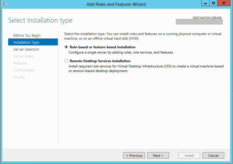Select the Features step in sidebar
Screen dimensions: 233x164
[x=20, y=63]
